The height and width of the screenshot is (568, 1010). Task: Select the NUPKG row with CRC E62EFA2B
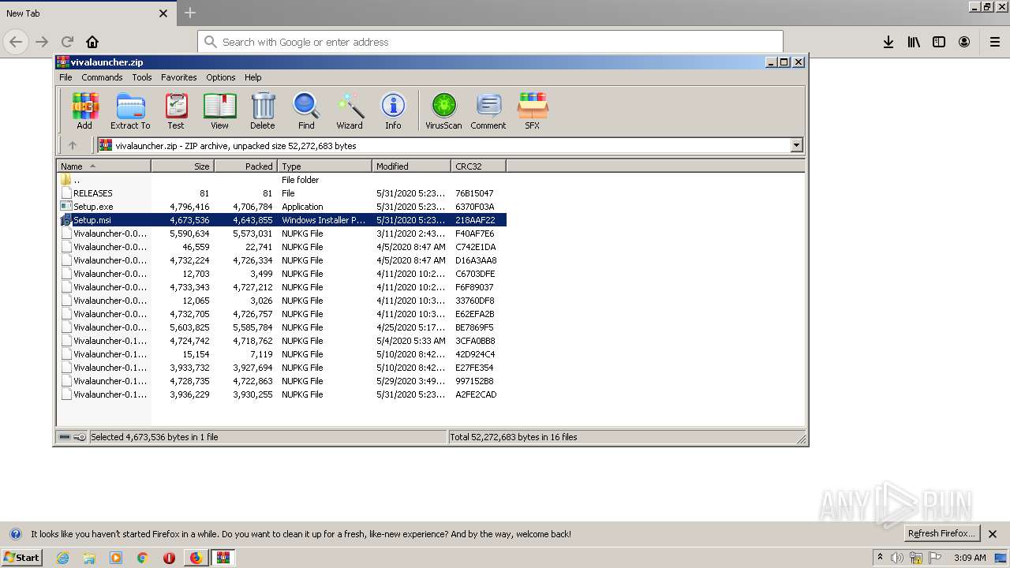tap(282, 314)
